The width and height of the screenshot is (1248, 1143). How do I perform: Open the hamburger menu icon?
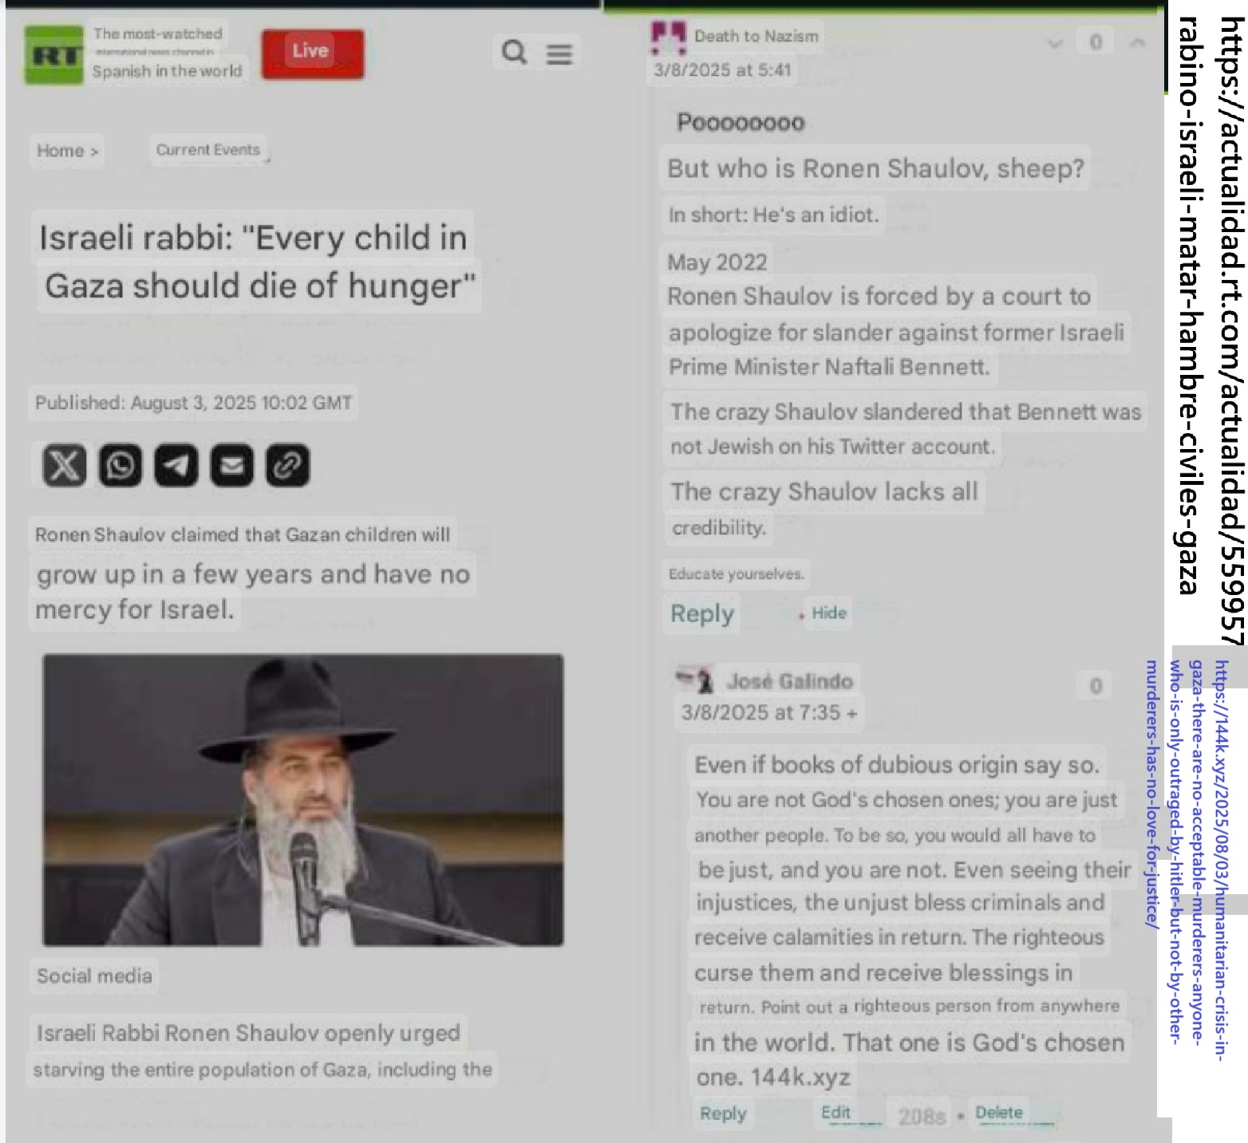(x=559, y=53)
